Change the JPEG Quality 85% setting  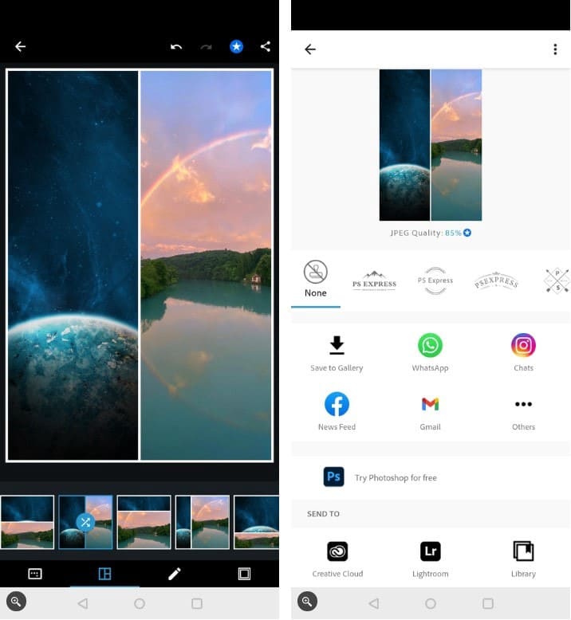click(x=431, y=233)
